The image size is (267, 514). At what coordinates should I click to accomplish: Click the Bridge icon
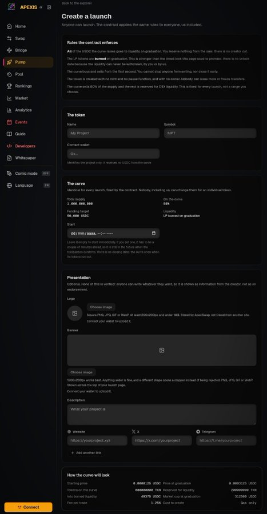(x=9, y=50)
